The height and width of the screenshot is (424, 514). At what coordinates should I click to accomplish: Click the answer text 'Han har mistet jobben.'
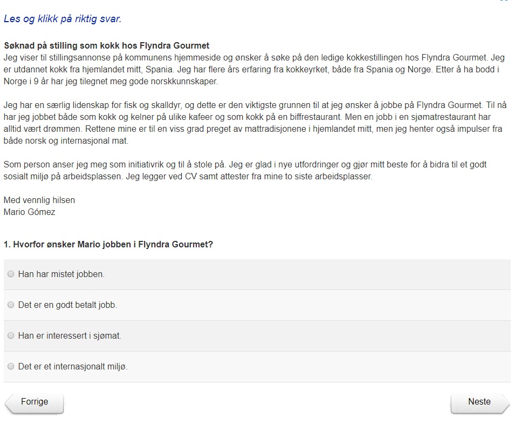pyautogui.click(x=61, y=274)
